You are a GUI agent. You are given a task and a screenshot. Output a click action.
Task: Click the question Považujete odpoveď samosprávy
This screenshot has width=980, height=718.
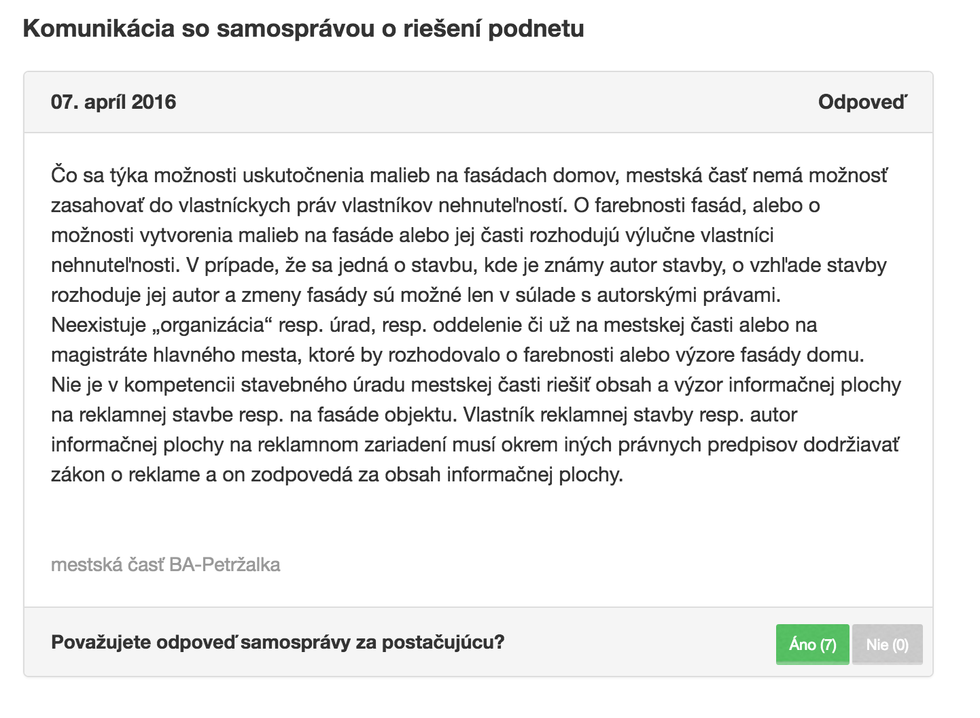(277, 642)
